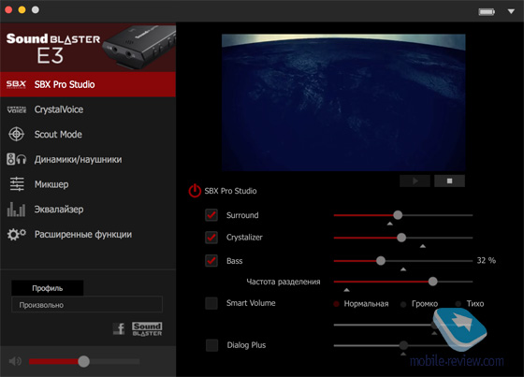Viewport: 524px width, 377px height.
Task: Toggle the SBX Pro Studio power button
Action: coord(195,191)
